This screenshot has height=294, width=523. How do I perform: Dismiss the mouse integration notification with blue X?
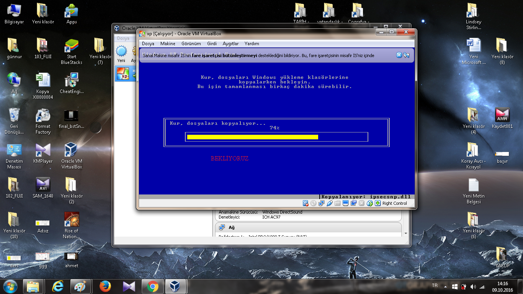pos(399,55)
